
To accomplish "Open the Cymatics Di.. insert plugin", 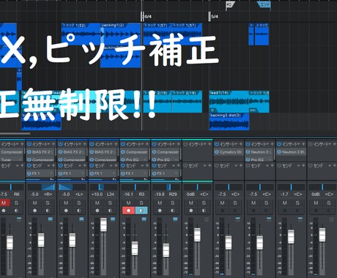I will click(x=230, y=152).
